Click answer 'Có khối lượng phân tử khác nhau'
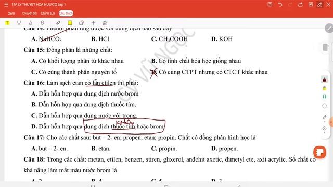This screenshot has height=187, width=333. pos(78,61)
